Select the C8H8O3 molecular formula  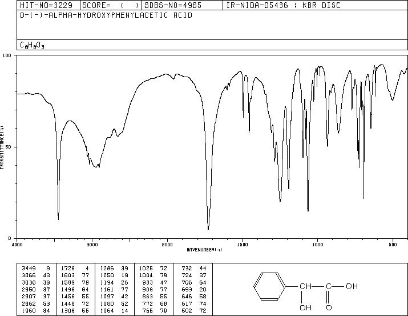pyautogui.click(x=32, y=45)
